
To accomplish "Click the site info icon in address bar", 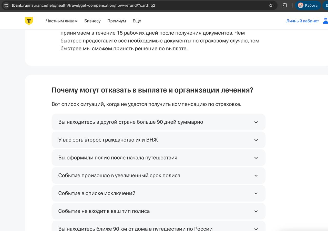I will coord(6,5).
